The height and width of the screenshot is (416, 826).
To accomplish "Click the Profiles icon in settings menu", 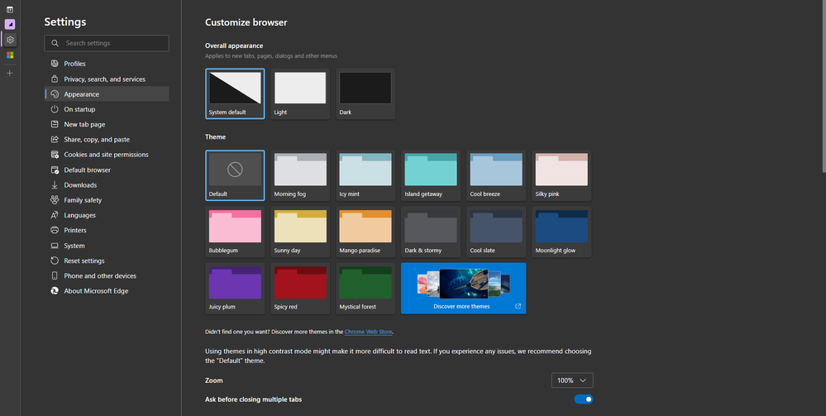I will tap(55, 64).
